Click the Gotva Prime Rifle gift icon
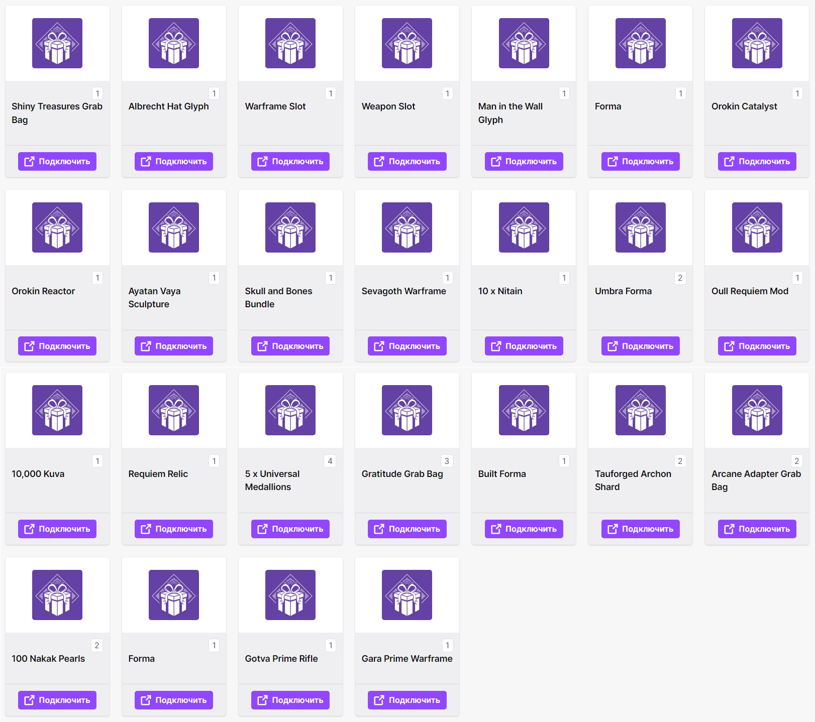 tap(290, 595)
